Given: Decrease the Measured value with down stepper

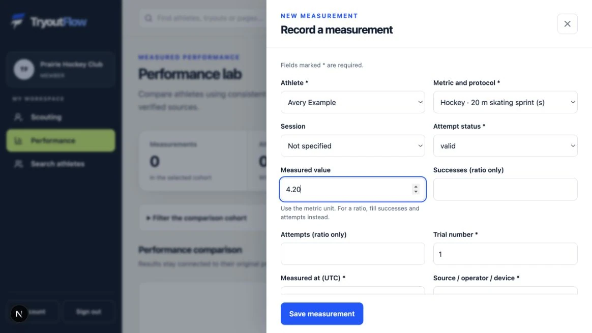Looking at the screenshot, I should (416, 192).
